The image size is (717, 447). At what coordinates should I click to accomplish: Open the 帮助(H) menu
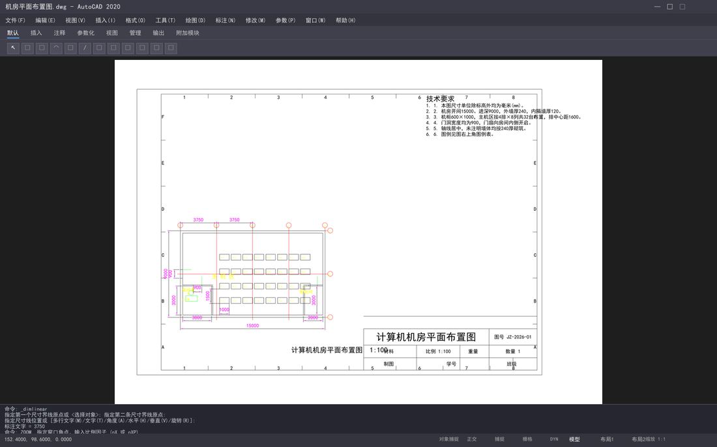(345, 20)
